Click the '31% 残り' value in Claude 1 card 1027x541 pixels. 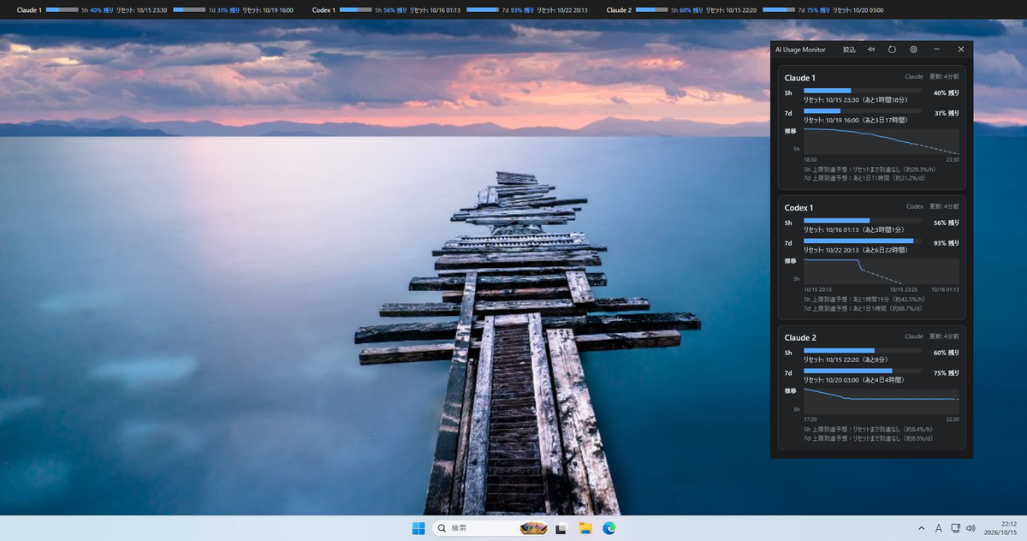click(946, 113)
